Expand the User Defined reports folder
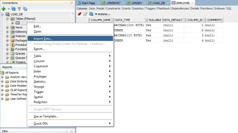This screenshot has height=133, width=238. pos(2,99)
